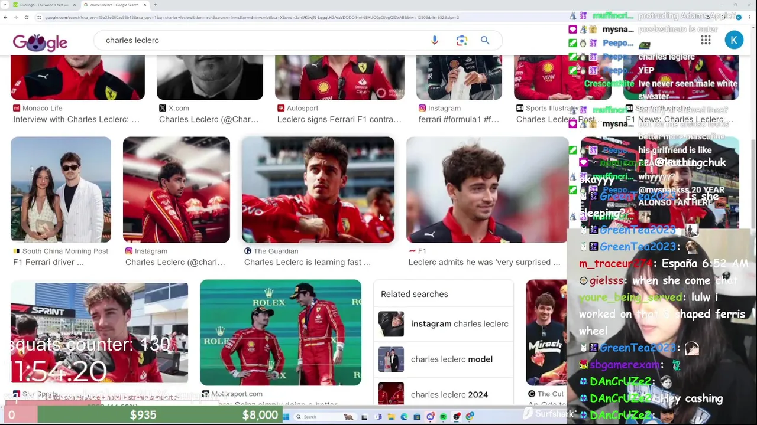Click the Google logo
This screenshot has width=757, height=425.
coord(40,42)
